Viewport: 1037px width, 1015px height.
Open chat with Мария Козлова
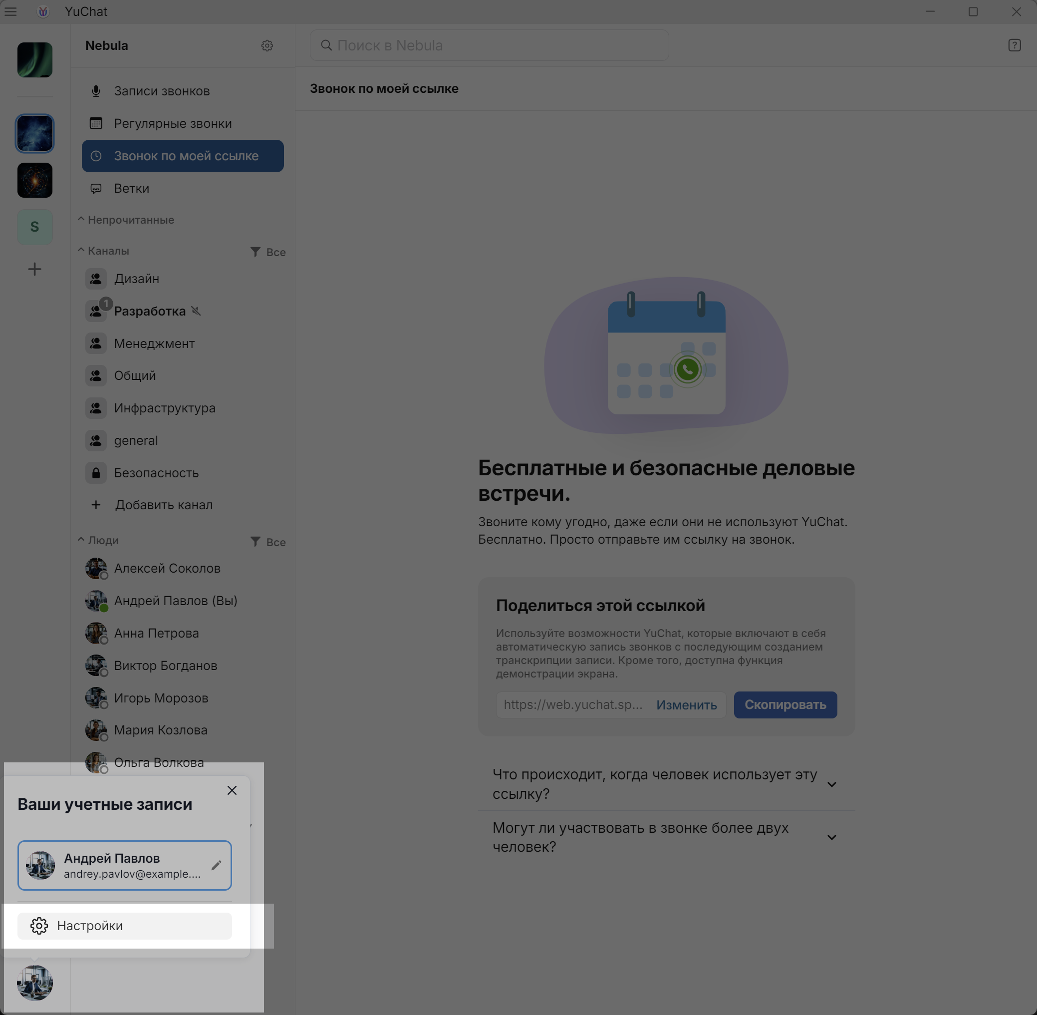pyautogui.click(x=182, y=730)
